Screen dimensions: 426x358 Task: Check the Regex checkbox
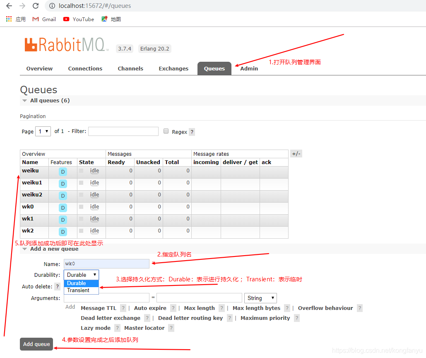coord(166,131)
